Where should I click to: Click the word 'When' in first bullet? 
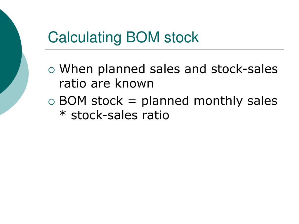point(76,69)
